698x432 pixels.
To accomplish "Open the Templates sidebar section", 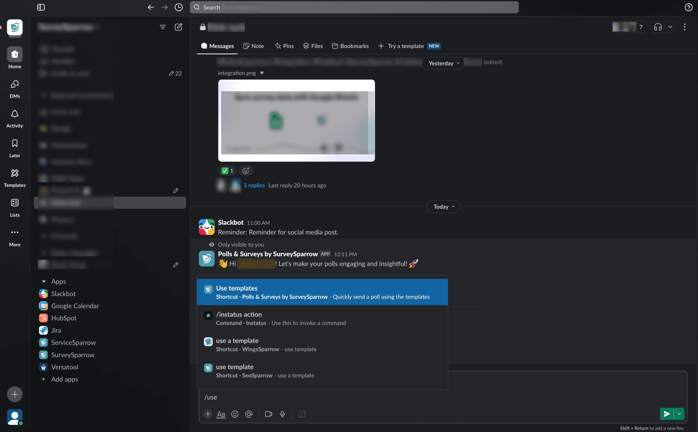I will pos(15,177).
